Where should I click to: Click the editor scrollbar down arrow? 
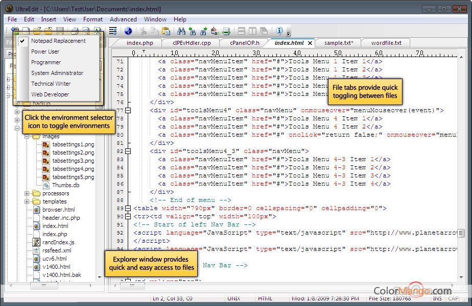(x=461, y=277)
